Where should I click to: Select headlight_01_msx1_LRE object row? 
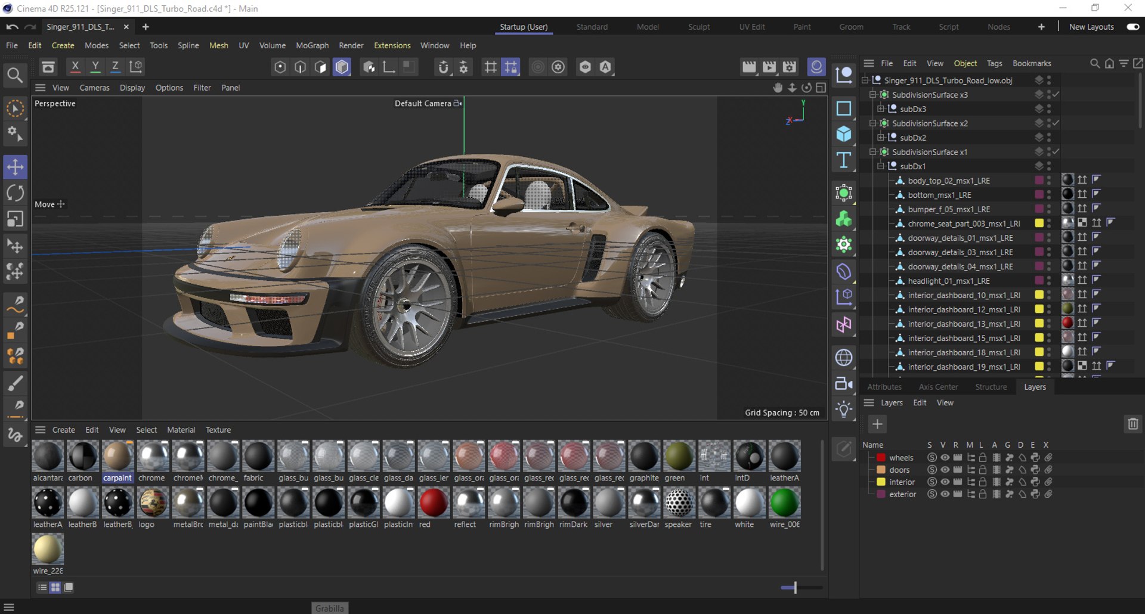click(x=948, y=281)
